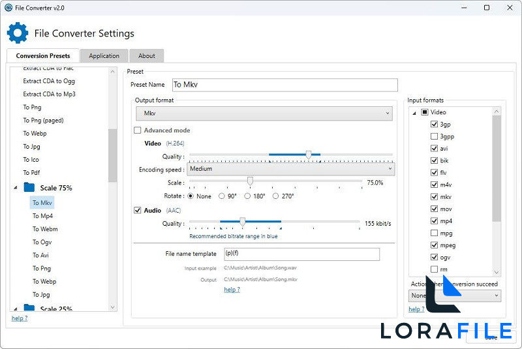Click the audio Quality slider handle
522x349 pixels.
(243, 222)
